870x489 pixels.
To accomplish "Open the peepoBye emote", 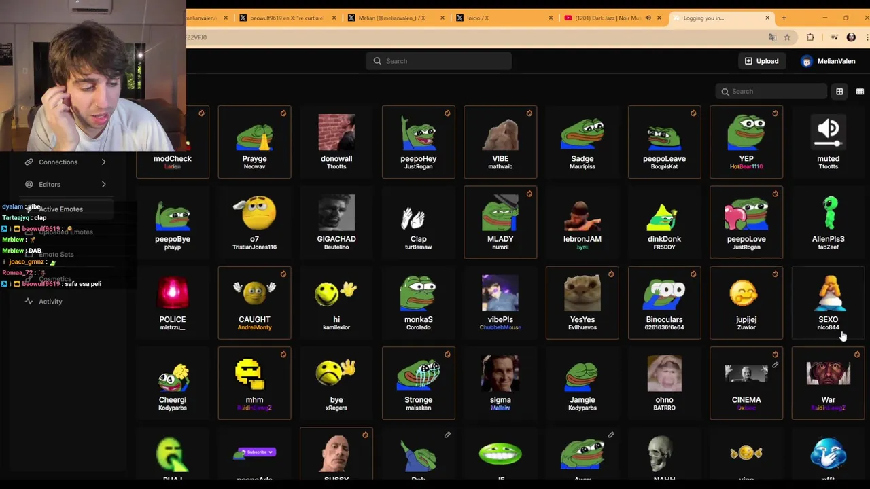I will (173, 223).
